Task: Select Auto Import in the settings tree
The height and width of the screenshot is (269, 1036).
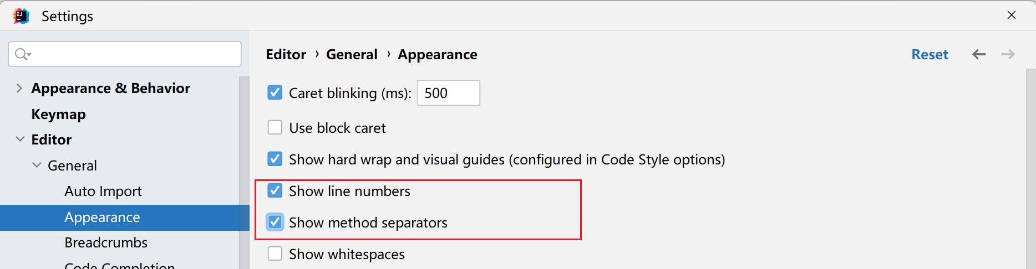Action: (x=103, y=192)
